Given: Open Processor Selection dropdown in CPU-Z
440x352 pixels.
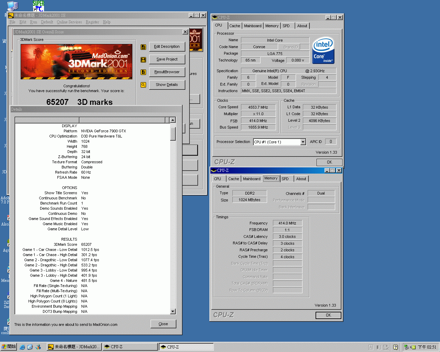Looking at the screenshot, I should tap(303, 142).
